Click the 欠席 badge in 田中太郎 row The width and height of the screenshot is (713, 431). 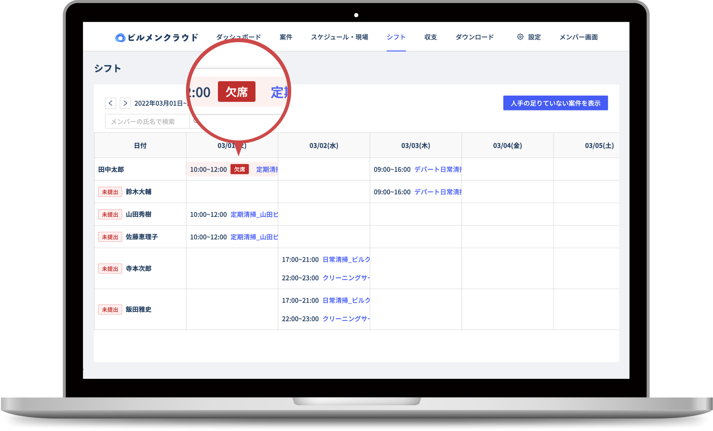pos(240,169)
